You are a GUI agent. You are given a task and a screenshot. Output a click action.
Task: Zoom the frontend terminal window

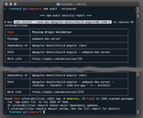tap(15, 4)
